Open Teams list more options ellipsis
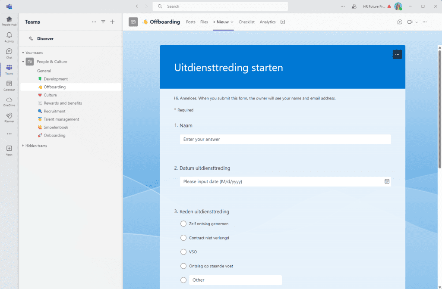 (x=94, y=22)
